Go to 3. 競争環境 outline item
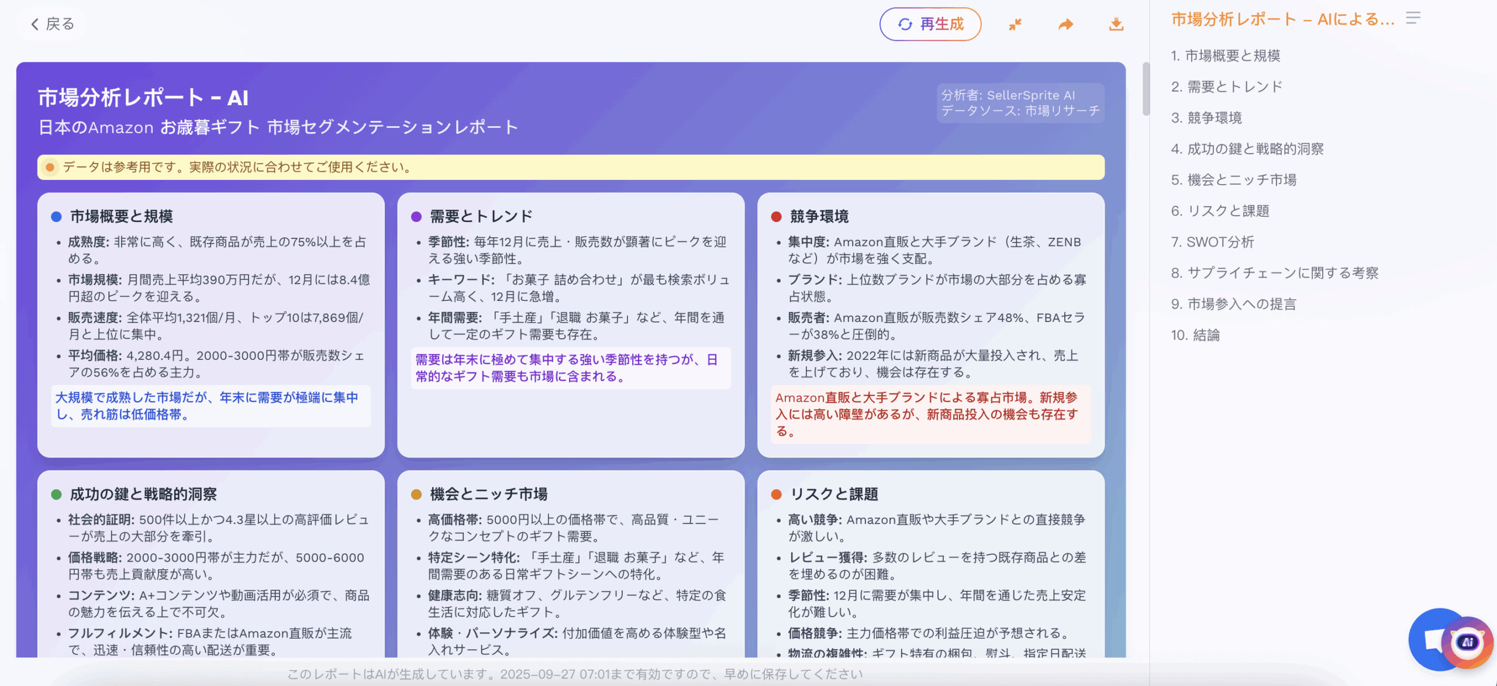The width and height of the screenshot is (1497, 686). (1206, 118)
